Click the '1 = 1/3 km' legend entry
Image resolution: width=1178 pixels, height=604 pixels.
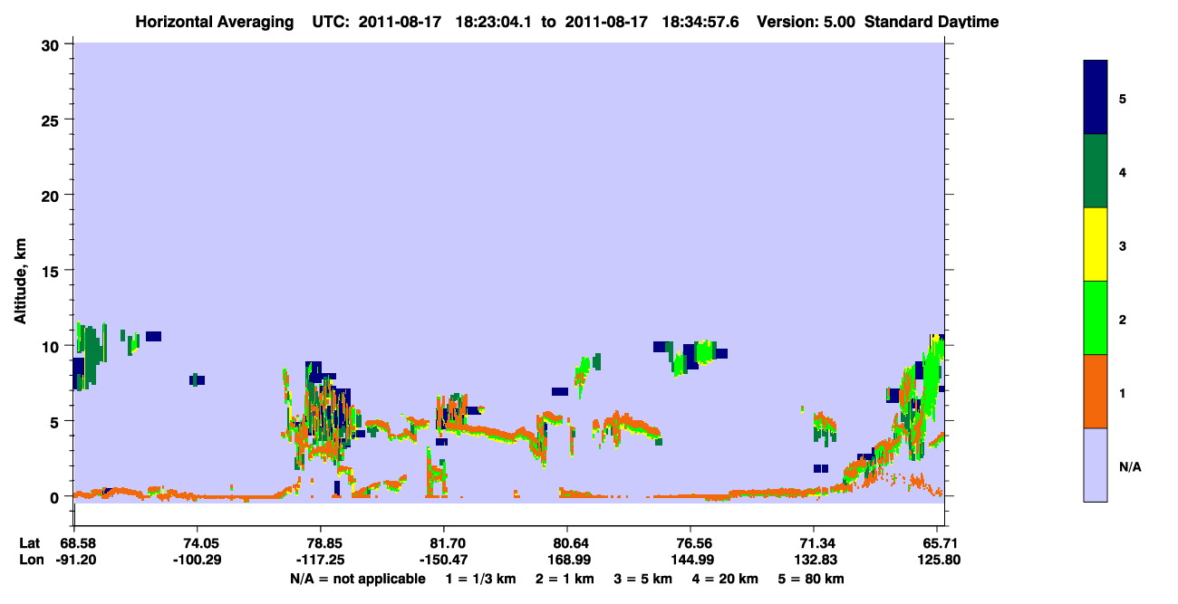(481, 579)
